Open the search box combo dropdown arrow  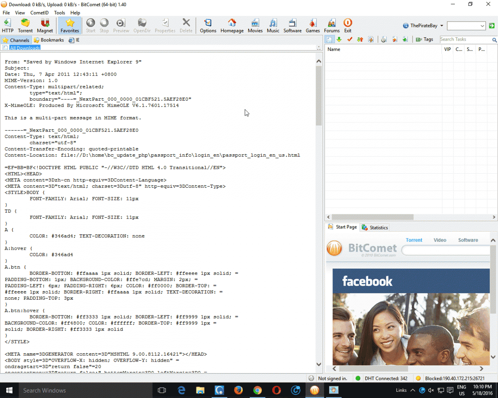pyautogui.click(x=482, y=26)
